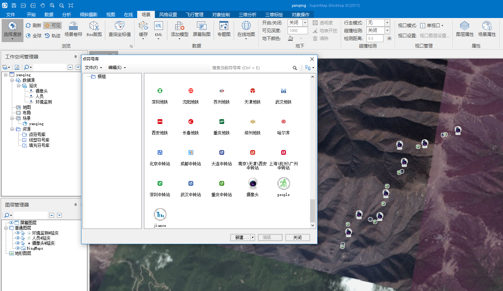503x291 pixels.
Task: Activate the Box裁剪 clipping tool
Action: pos(94,29)
